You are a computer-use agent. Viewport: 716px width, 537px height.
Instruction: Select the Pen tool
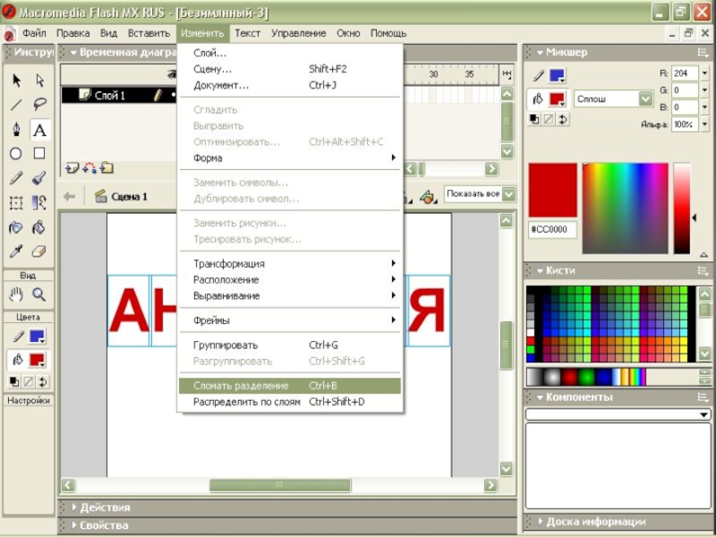coord(16,129)
